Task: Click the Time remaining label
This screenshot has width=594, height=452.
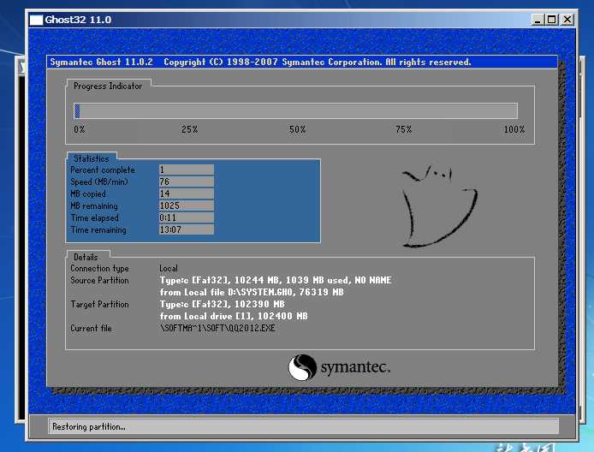Action: tap(98, 230)
